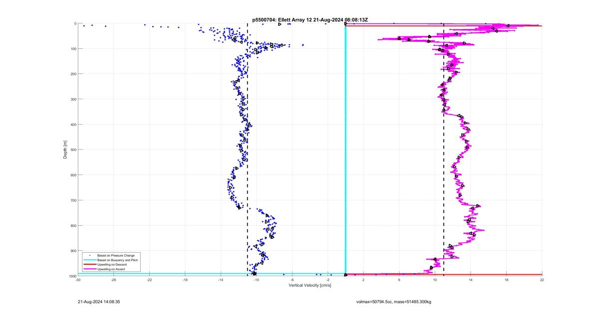599x310 pixels.
Task: Click the timestamp '21-Aug-2024 14:08:35'
Action: click(x=99, y=302)
